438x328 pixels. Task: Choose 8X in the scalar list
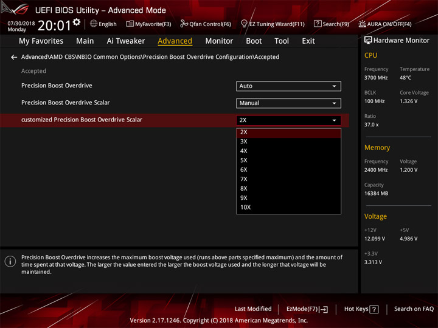pyautogui.click(x=288, y=188)
